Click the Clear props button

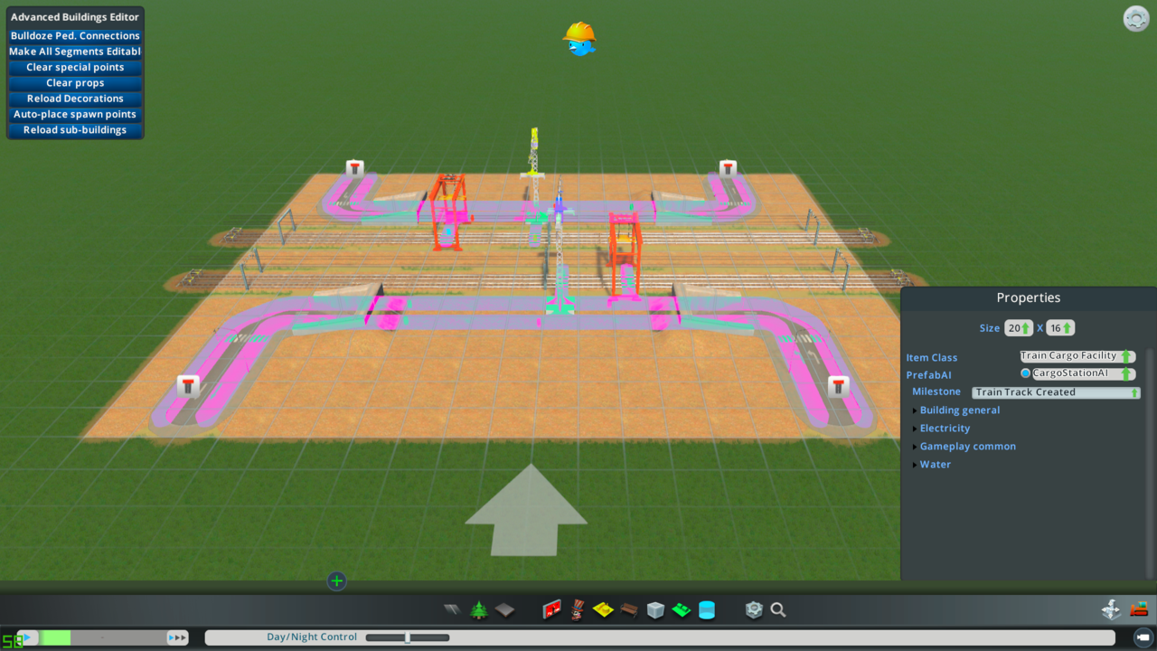coord(75,83)
